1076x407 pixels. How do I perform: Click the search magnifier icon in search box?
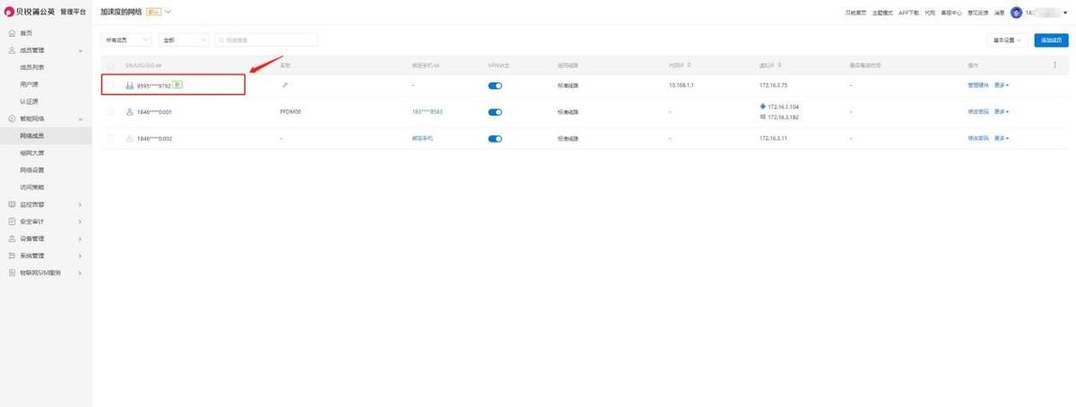point(221,40)
